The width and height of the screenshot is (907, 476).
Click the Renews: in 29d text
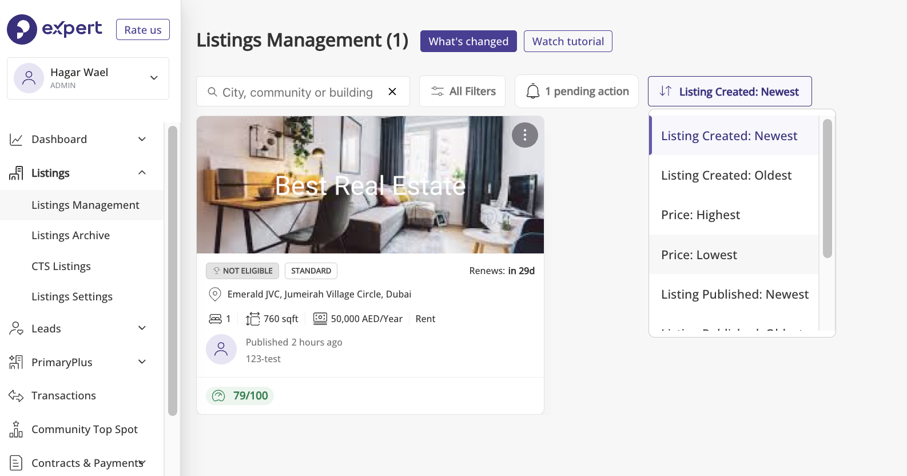pyautogui.click(x=502, y=271)
